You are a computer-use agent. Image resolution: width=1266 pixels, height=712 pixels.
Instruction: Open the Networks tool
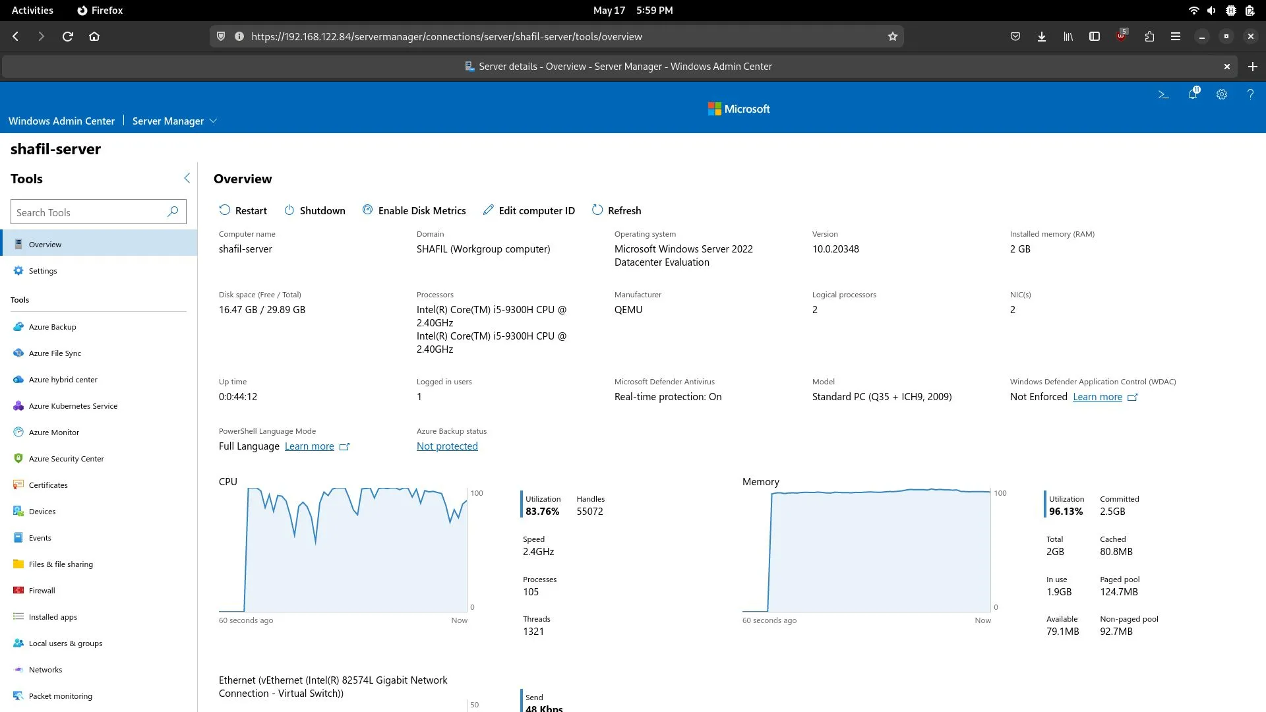click(x=45, y=669)
